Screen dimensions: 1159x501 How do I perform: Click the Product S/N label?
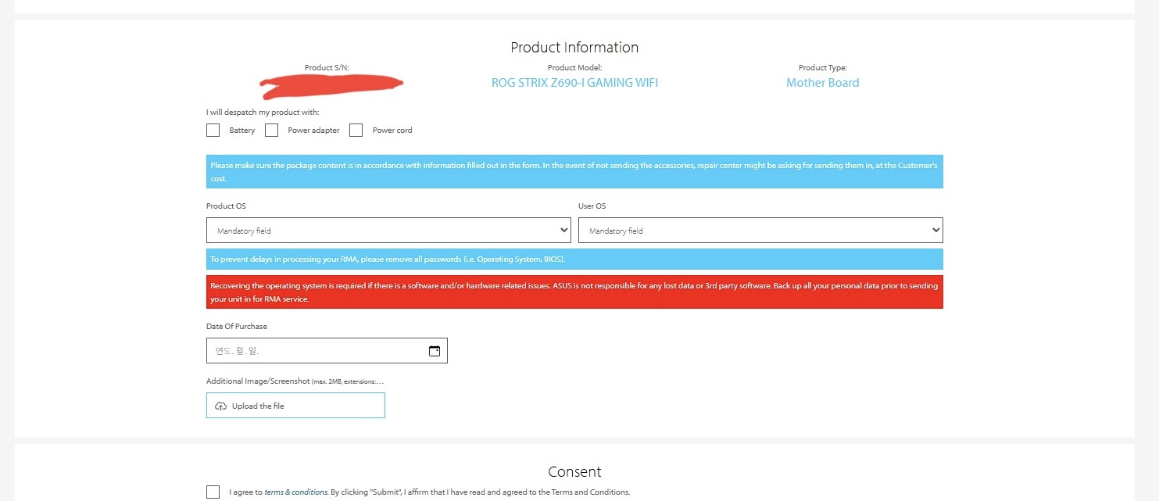coord(327,68)
